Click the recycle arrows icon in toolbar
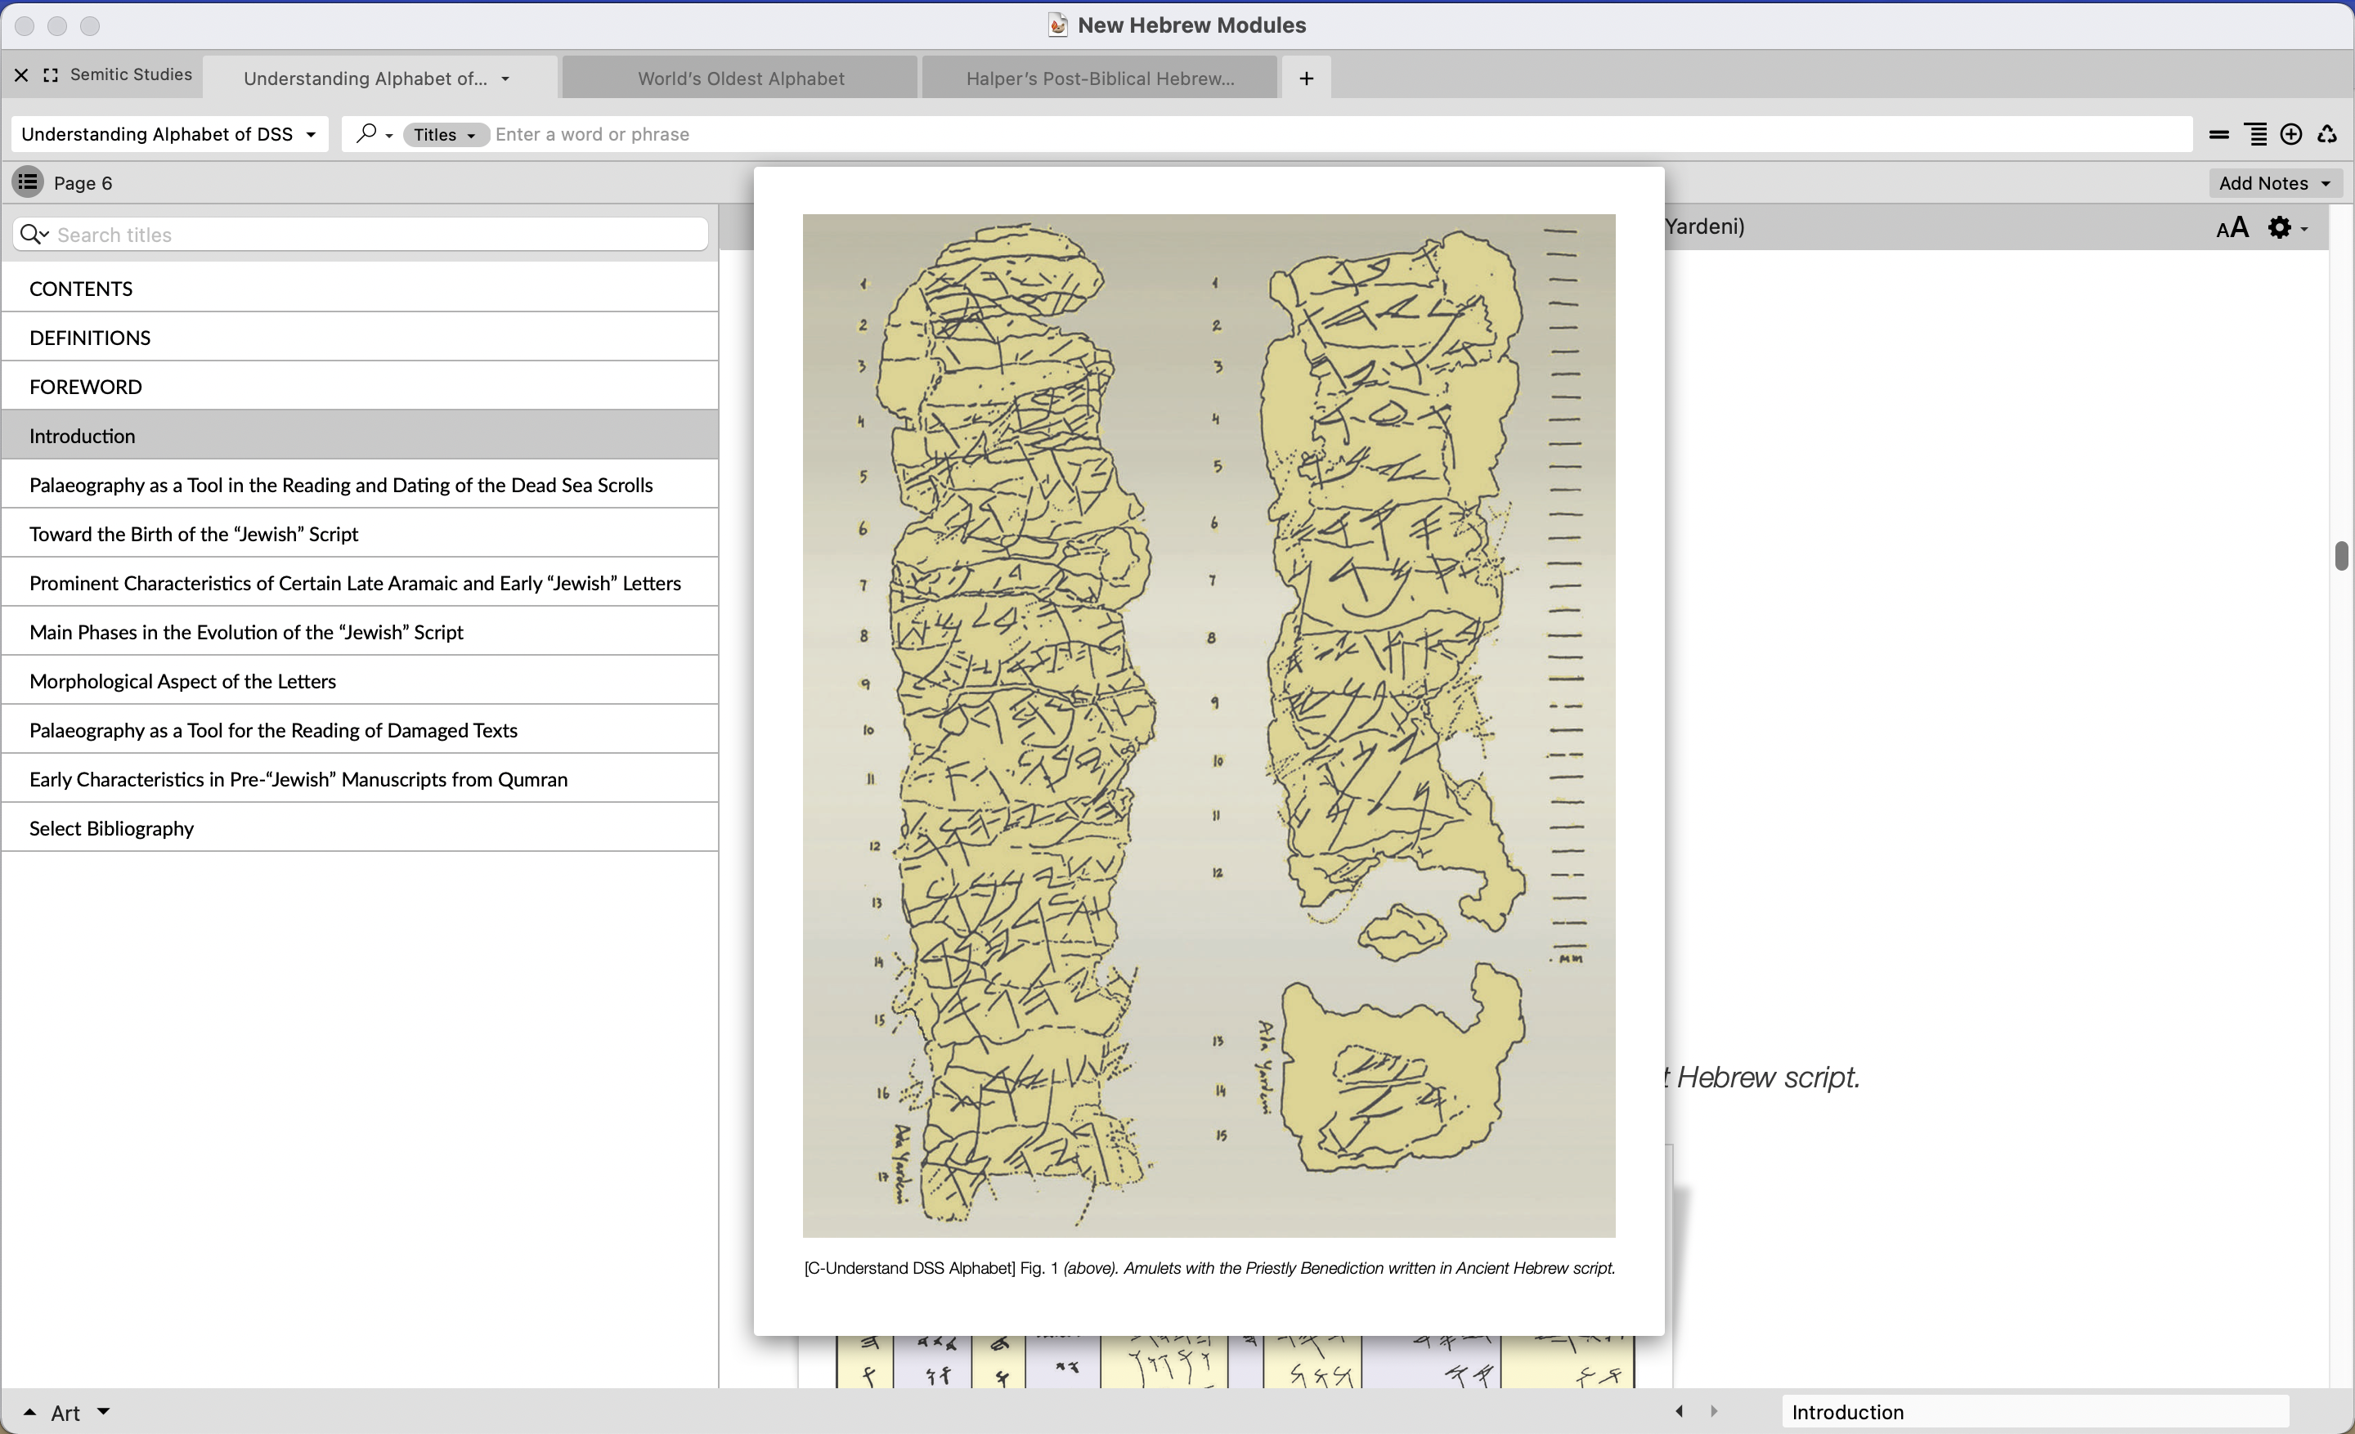2355x1434 pixels. (x=2327, y=135)
